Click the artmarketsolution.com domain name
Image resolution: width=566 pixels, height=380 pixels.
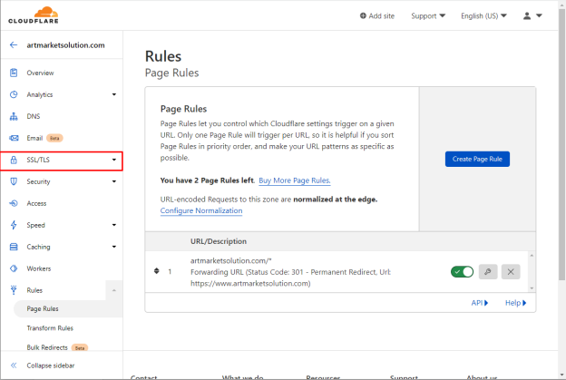tap(65, 45)
